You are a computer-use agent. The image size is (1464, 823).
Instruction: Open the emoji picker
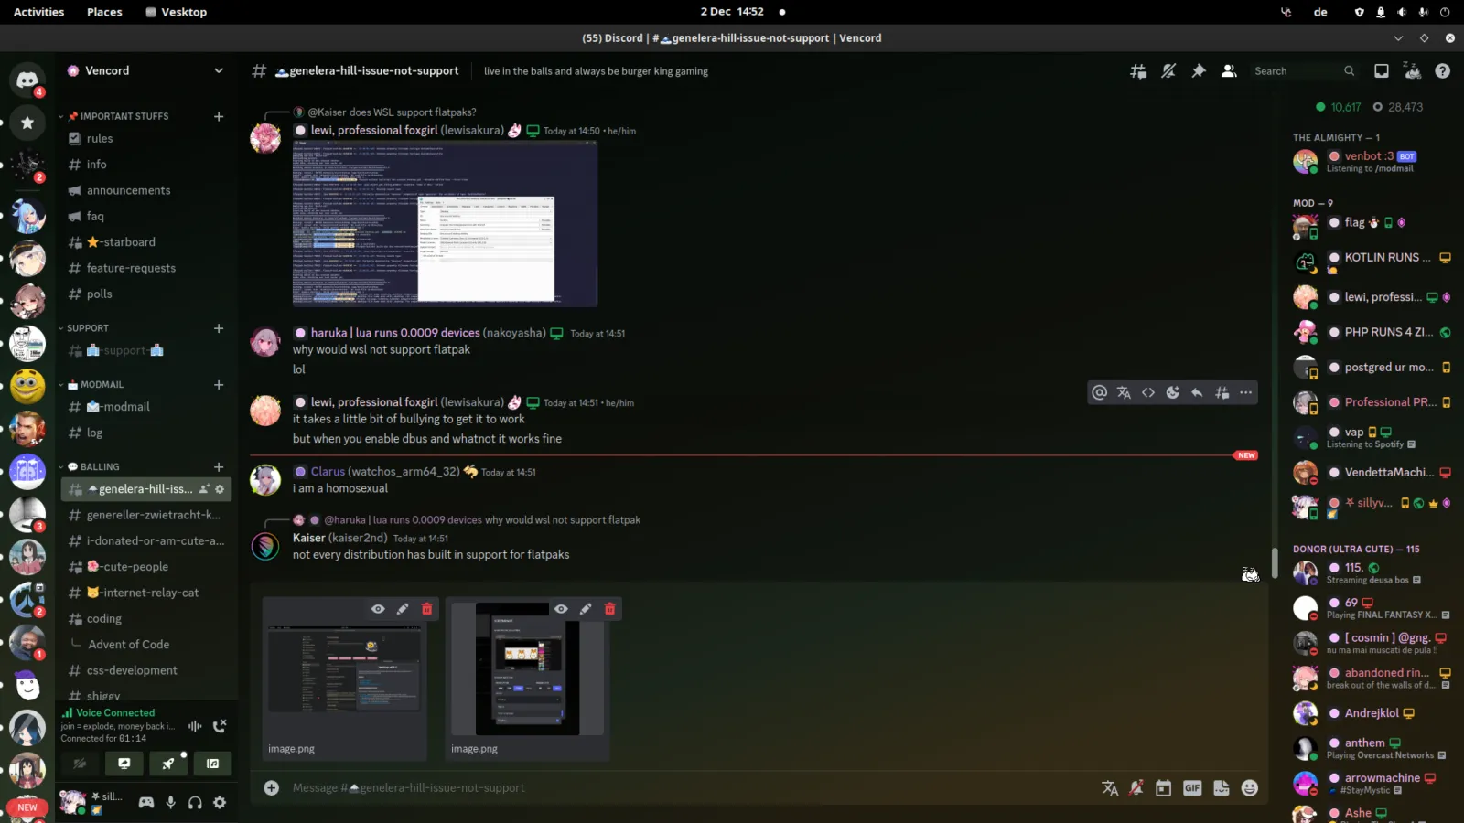coord(1250,788)
